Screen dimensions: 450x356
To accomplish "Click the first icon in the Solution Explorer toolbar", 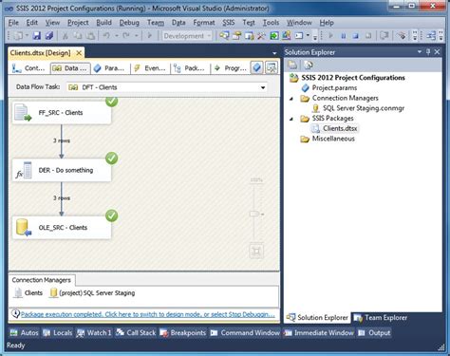I will [292, 65].
